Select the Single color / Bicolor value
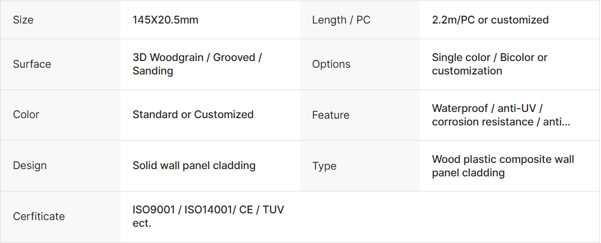 point(489,58)
